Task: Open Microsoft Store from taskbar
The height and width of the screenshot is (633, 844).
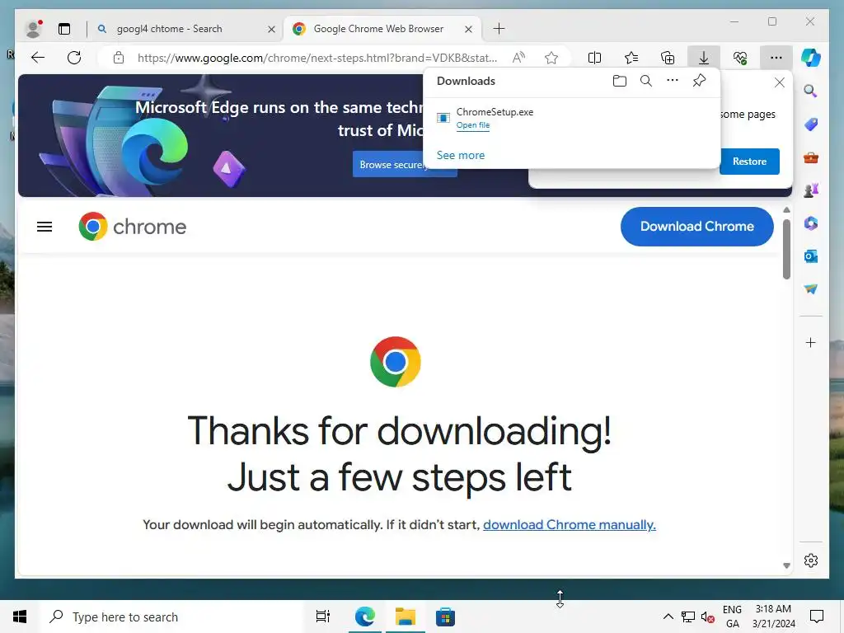Action: [445, 617]
